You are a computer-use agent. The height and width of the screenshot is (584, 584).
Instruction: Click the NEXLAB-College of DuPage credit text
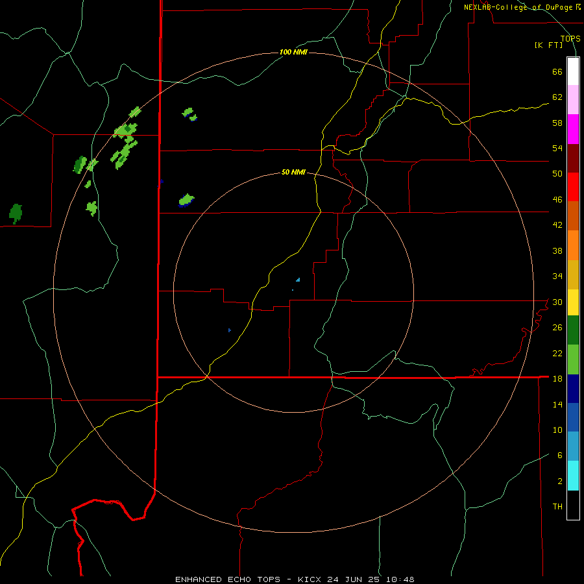pyautogui.click(x=518, y=7)
